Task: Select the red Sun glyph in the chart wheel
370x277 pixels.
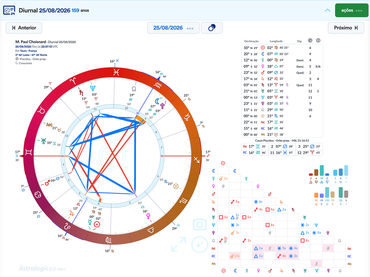Action: pos(97,224)
